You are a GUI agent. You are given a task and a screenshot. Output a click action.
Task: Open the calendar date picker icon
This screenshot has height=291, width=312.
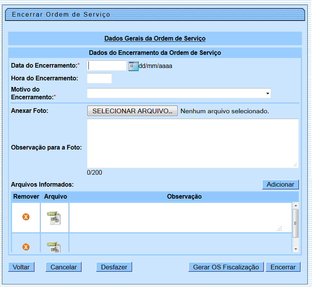click(133, 66)
